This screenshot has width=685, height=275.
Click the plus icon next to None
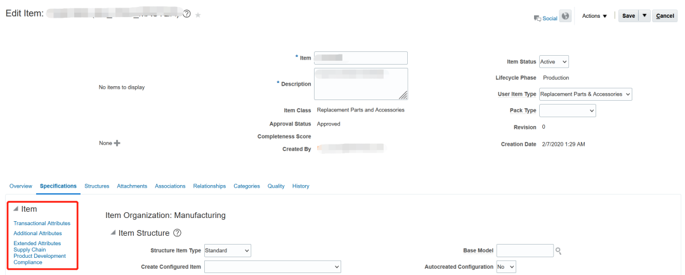coord(117,143)
